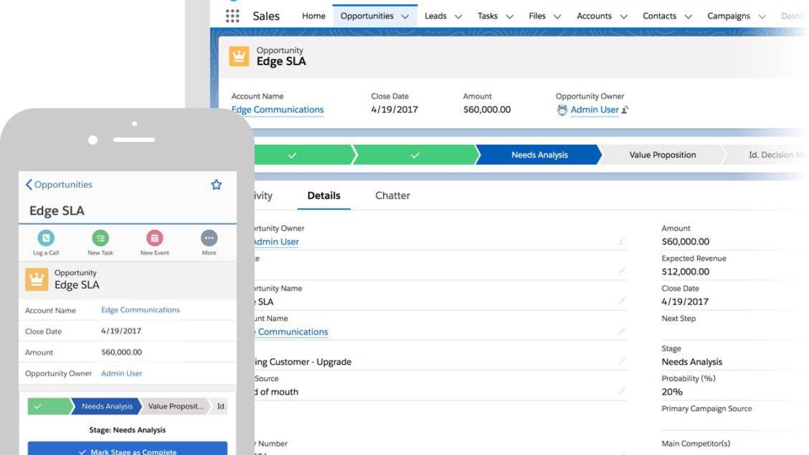This screenshot has height=455, width=809.
Task: Open the Campaigns navigation tab
Action: pyautogui.click(x=728, y=16)
